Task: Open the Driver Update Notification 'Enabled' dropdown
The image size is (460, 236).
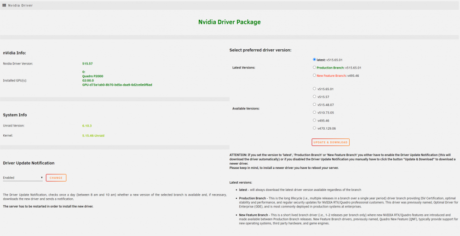Action: 23,178
